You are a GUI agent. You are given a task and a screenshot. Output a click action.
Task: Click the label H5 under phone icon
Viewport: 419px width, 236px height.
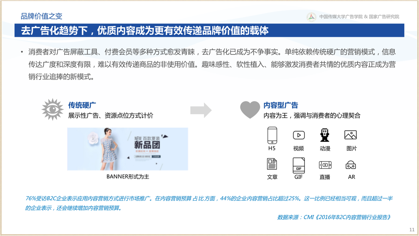coord(272,148)
